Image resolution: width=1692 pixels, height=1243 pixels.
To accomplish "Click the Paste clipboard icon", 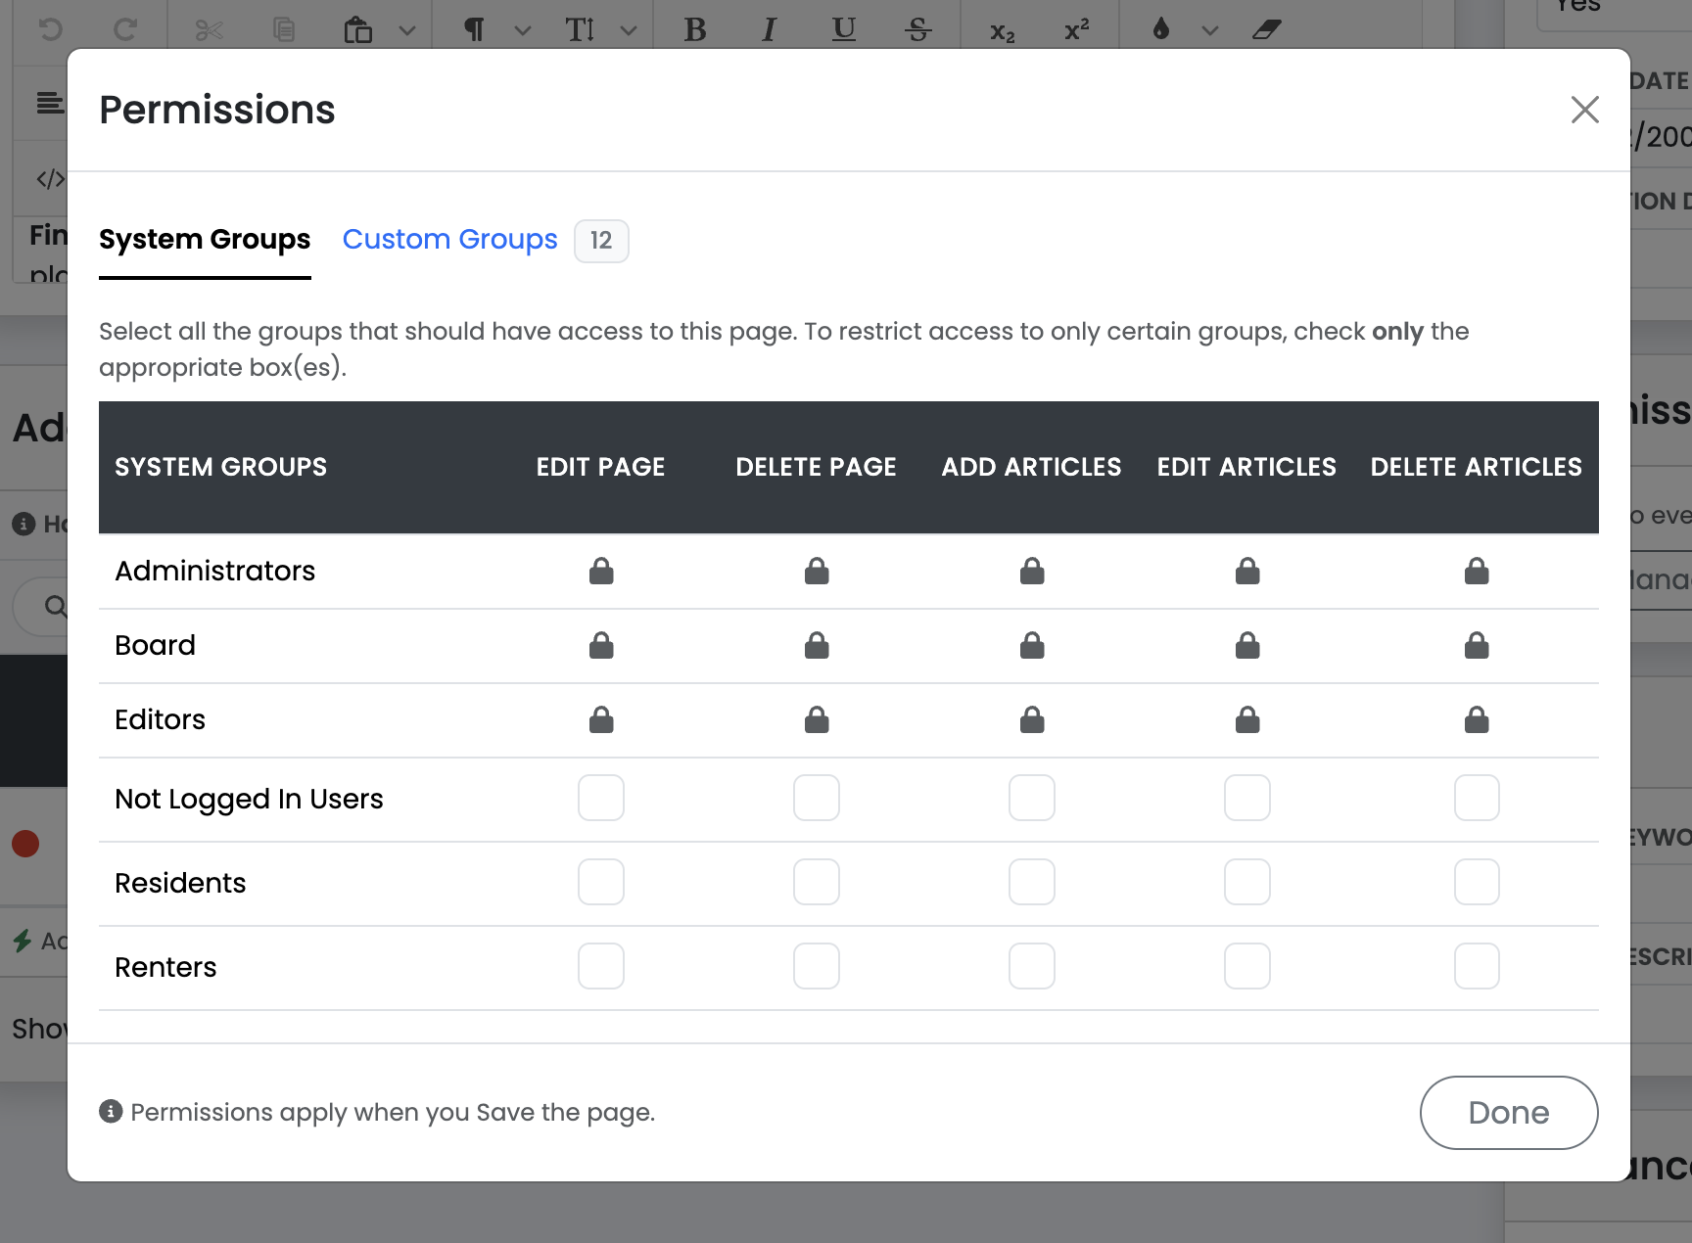I will [358, 29].
